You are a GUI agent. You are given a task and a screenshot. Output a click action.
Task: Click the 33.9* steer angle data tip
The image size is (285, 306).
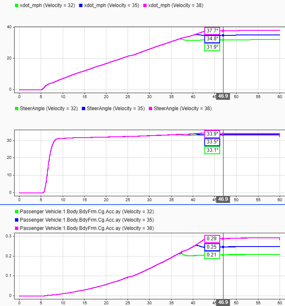click(x=212, y=134)
